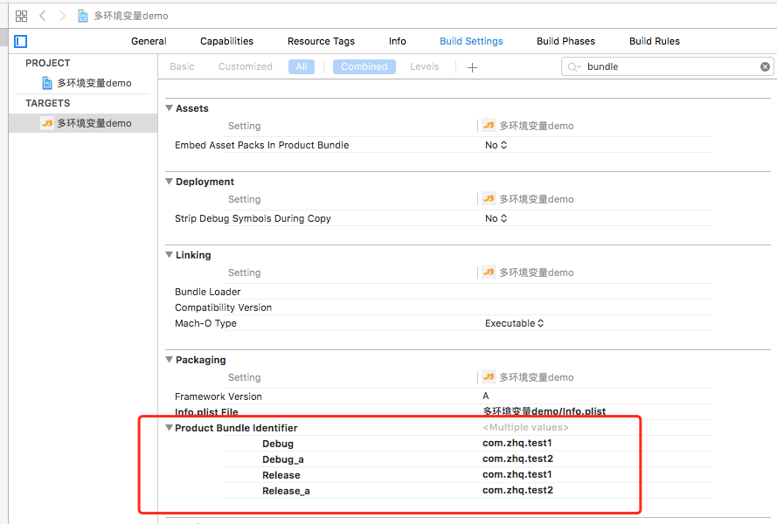
Task: Click the target icon in the Deployment column header
Action: [489, 198]
